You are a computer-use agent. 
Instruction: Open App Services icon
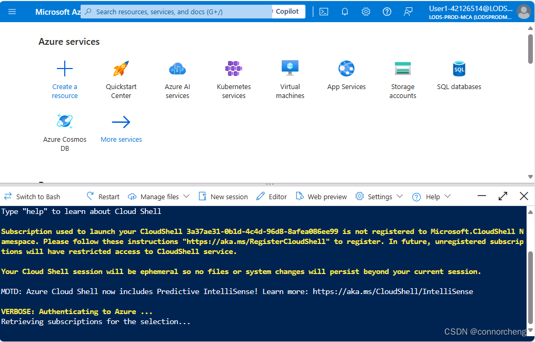coord(346,69)
